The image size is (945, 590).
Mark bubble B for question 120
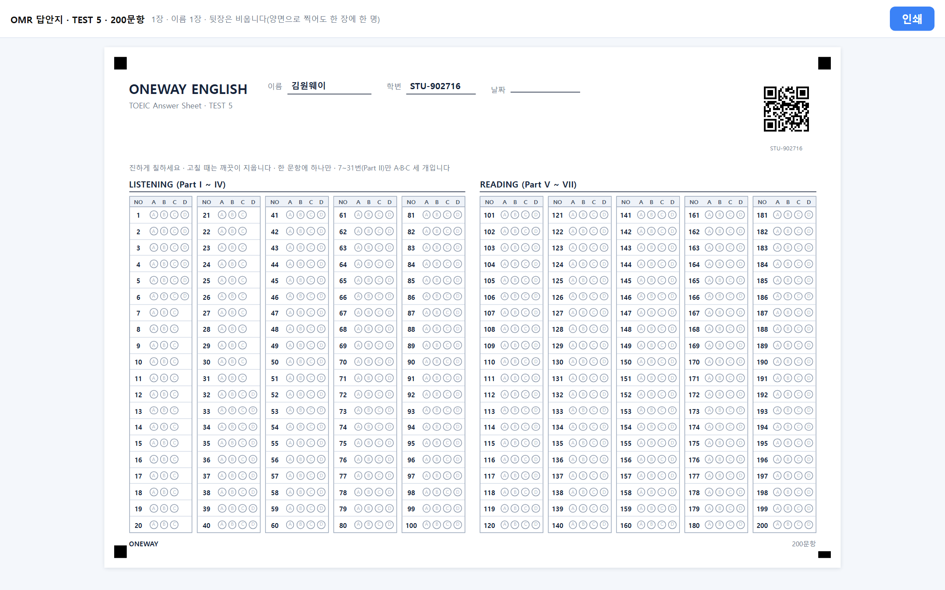click(515, 525)
